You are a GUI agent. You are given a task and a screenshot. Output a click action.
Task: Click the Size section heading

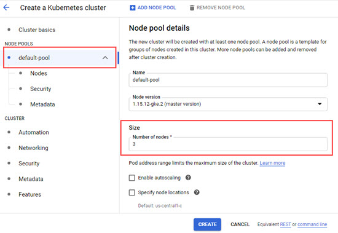point(135,128)
